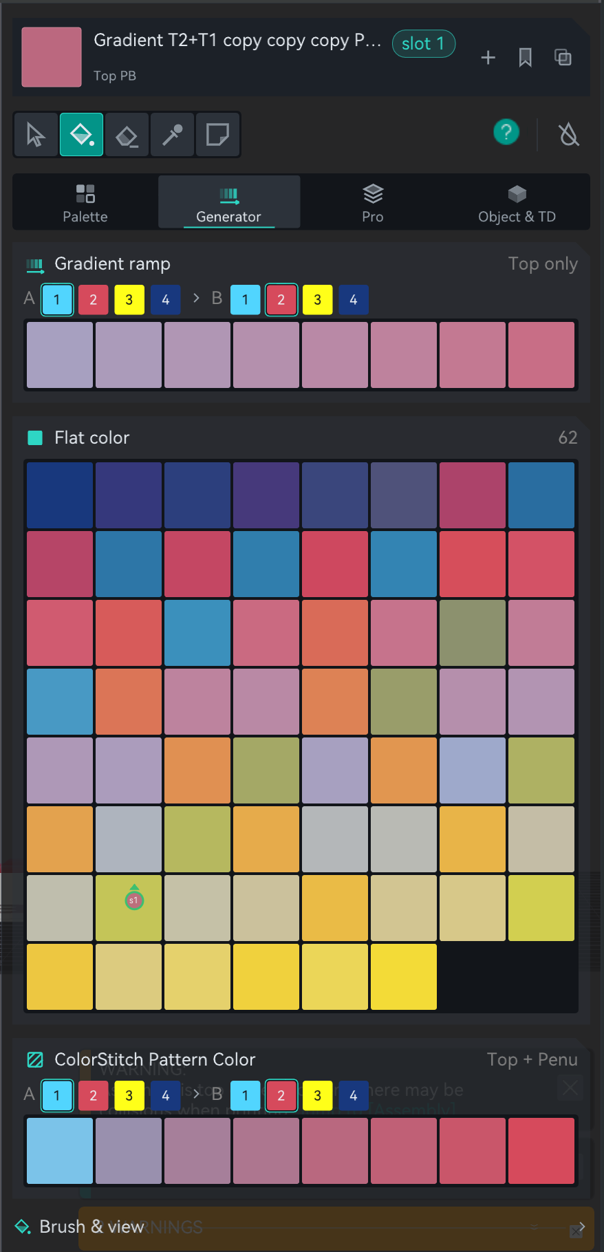Click the Flat color section icon
This screenshot has height=1252, width=604.
point(34,438)
